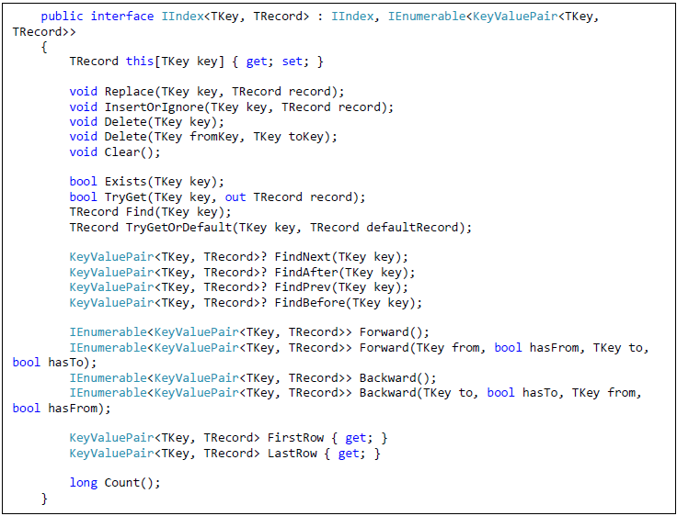This screenshot has height=516, width=677.
Task: Click the "bool hasTo);" wrapped line
Action: [x=55, y=363]
